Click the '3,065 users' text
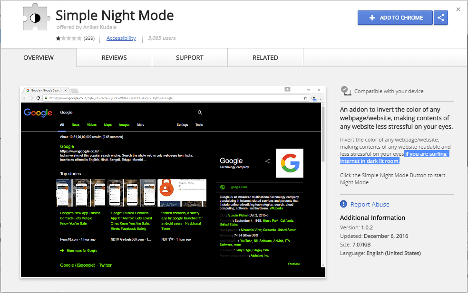Screen dimensions: 468x293 162,38
